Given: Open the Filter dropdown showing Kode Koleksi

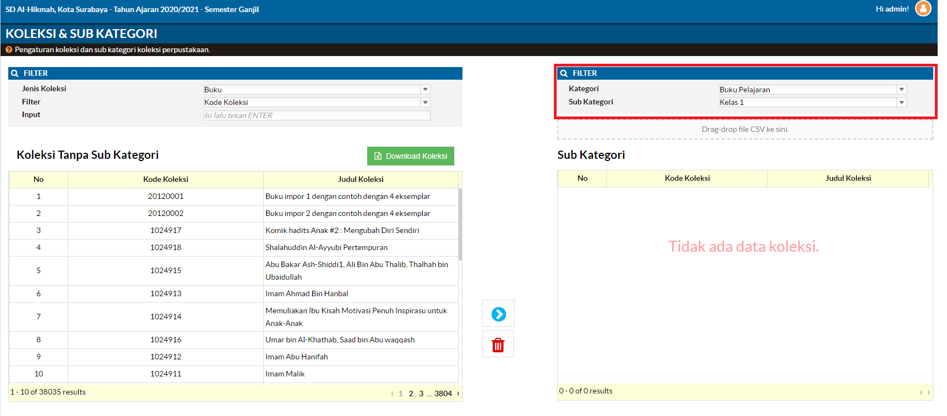Looking at the screenshot, I should coord(317,102).
